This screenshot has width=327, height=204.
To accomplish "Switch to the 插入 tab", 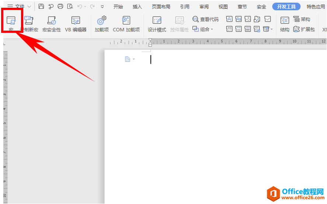I will click(137, 7).
